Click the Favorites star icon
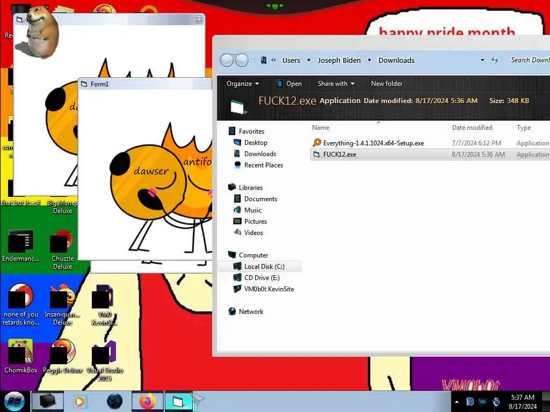Viewport: 550px width, 412px height. coord(232,131)
